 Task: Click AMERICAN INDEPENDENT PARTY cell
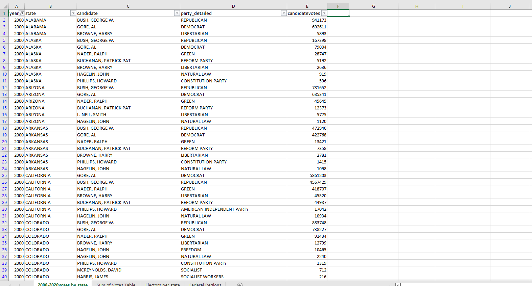[x=233, y=209]
